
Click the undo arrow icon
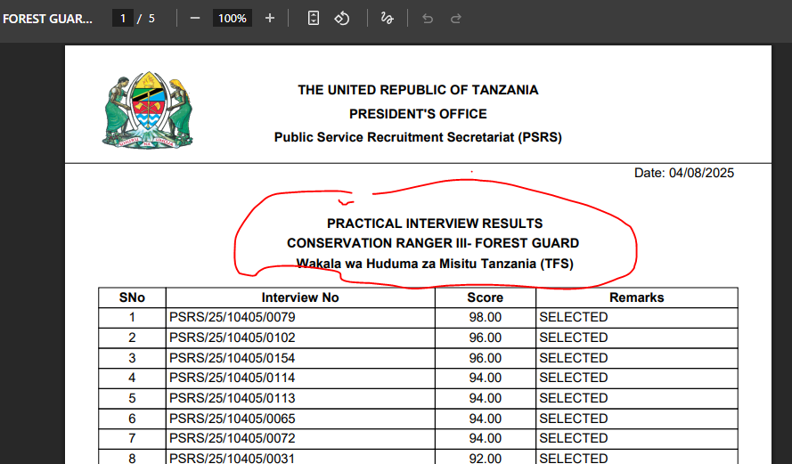coord(428,18)
